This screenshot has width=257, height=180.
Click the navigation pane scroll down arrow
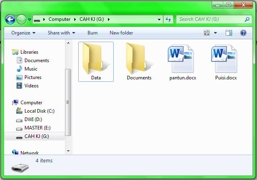pyautogui.click(x=68, y=151)
